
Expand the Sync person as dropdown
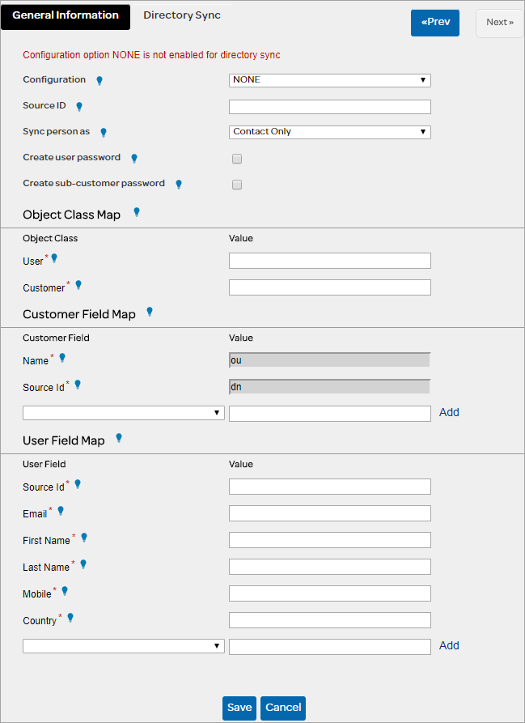330,132
